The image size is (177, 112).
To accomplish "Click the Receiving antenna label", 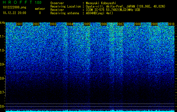I will pyautogui.click(x=65, y=13).
